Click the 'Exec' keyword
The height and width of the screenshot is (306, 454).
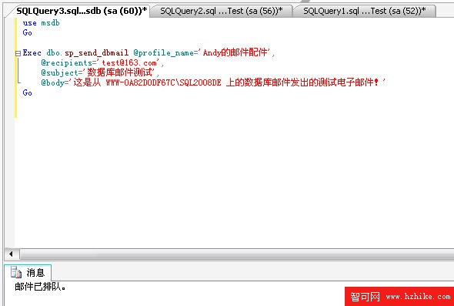[x=32, y=52]
